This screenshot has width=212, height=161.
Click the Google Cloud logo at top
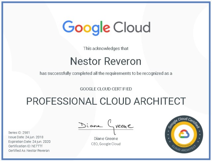click(106, 27)
